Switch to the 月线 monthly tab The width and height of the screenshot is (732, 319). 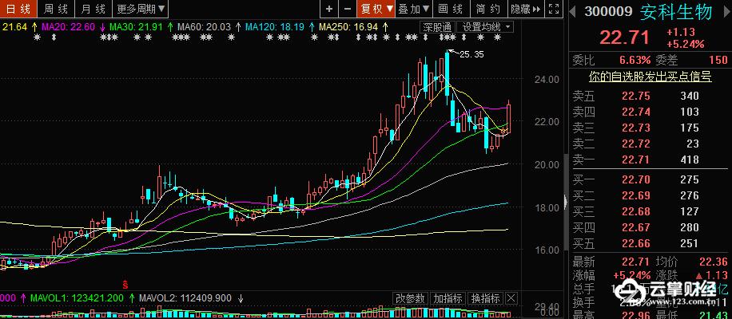93,9
